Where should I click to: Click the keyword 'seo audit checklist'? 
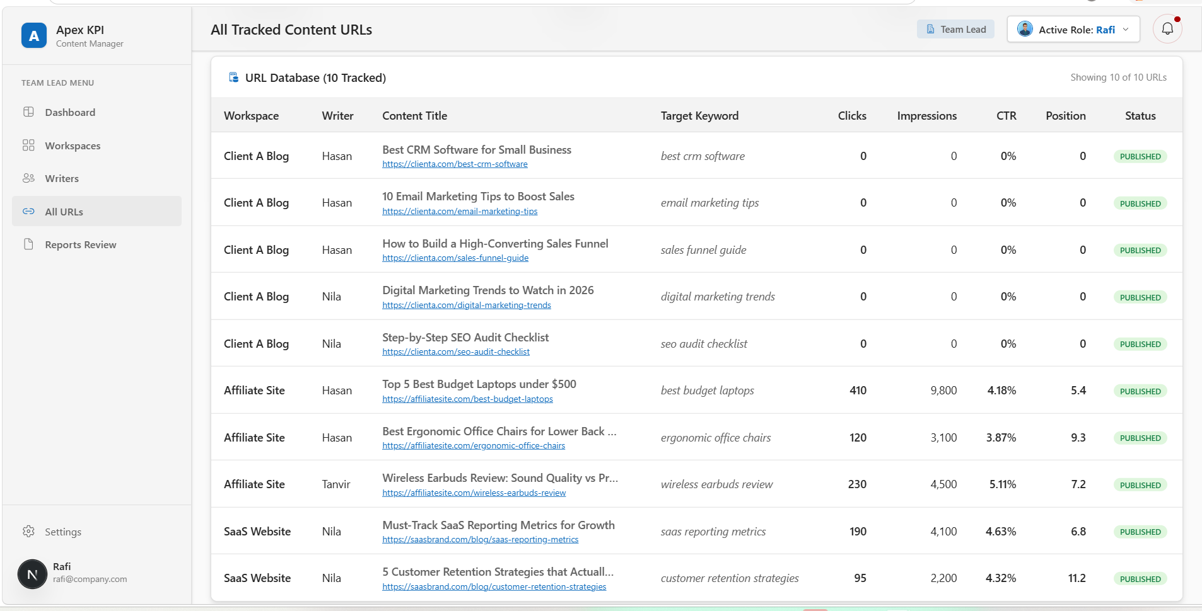(704, 344)
